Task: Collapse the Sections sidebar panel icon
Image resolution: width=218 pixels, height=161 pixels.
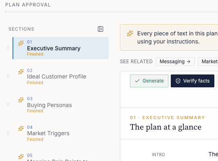Action: (101, 29)
